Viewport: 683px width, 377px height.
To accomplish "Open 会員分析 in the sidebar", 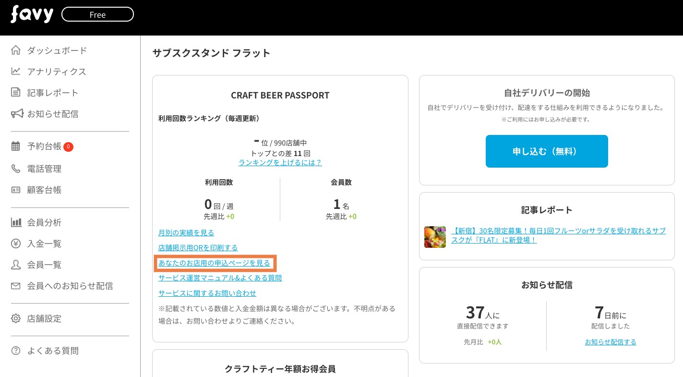I will (x=44, y=223).
